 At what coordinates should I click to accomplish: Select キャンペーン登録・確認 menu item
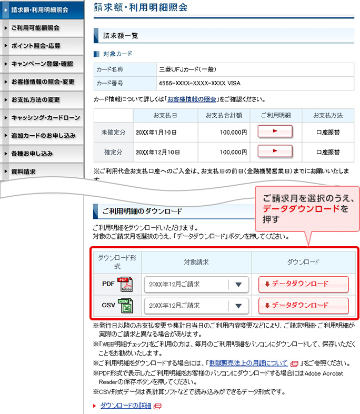point(42,64)
